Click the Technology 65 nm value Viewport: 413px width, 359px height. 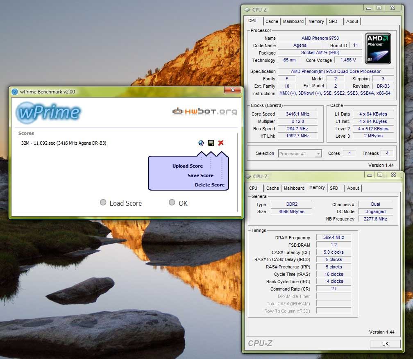point(289,60)
